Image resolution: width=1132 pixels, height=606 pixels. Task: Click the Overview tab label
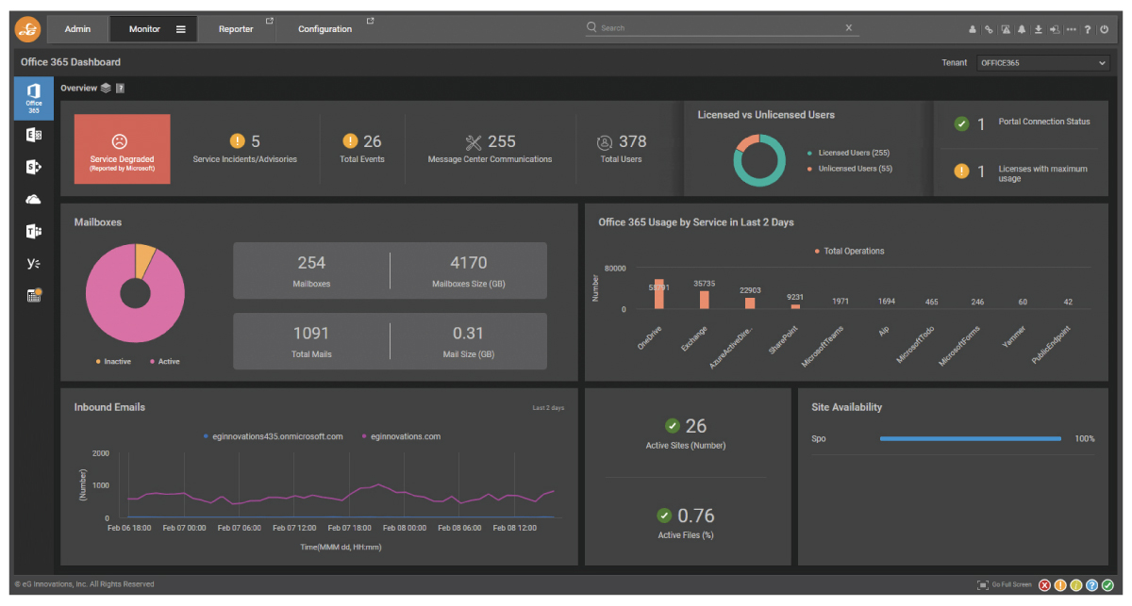78,89
